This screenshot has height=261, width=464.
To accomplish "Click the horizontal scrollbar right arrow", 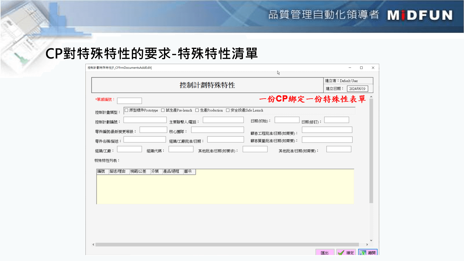I will pos(367,245).
